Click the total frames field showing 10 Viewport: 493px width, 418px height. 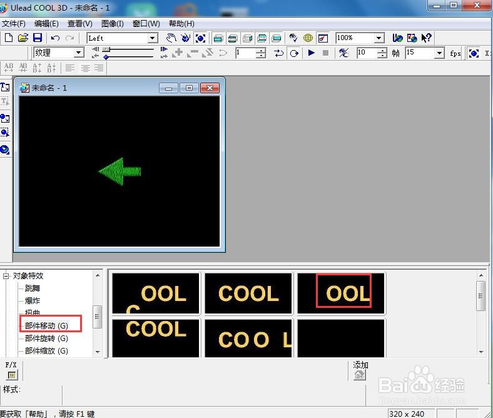367,53
